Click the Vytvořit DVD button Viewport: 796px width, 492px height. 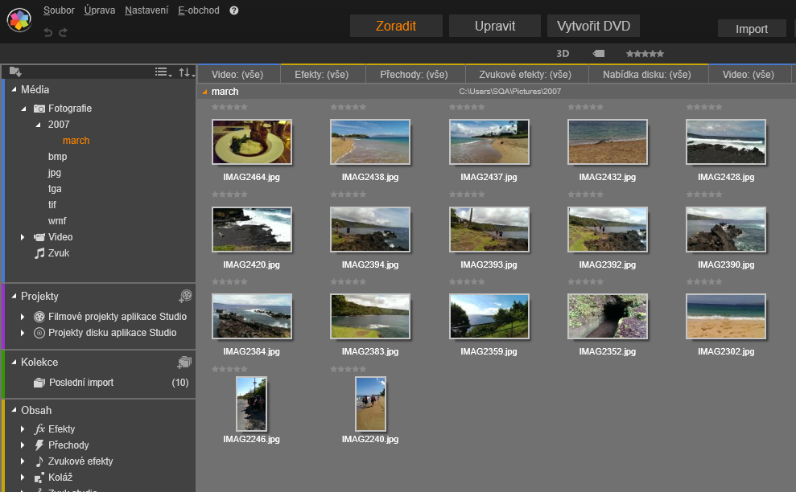click(593, 26)
